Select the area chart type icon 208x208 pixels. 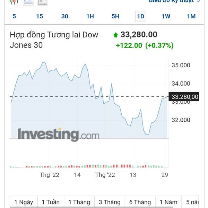(x=28, y=2)
